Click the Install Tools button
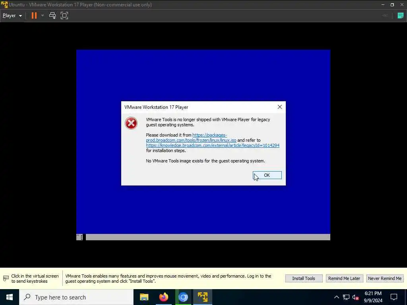407x305 pixels. 304,278
